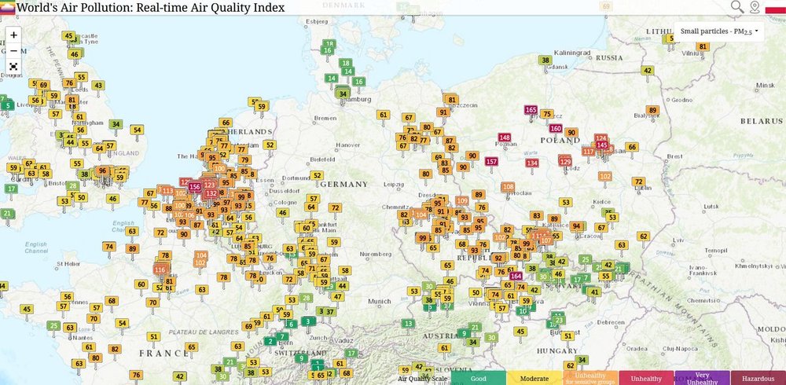Click the 42 marker near Russia border
Screen dimensions: 786x385
pos(648,71)
